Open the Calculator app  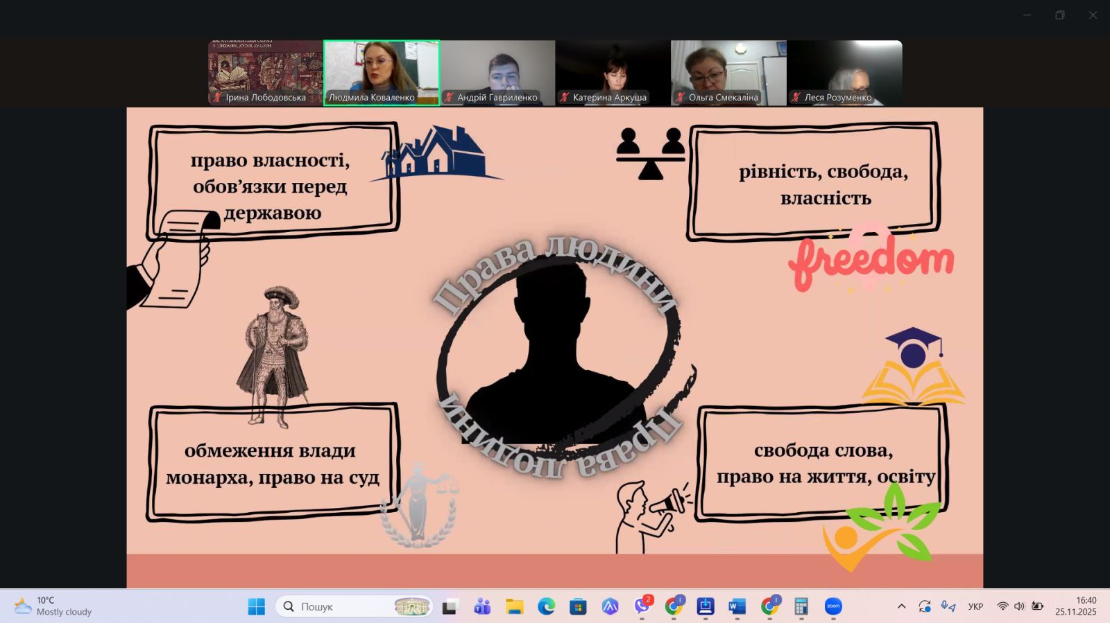click(x=801, y=606)
